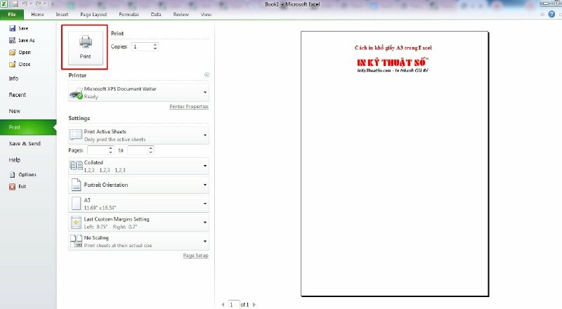The image size is (562, 309).
Task: Click 'Only print the active sheets' text
Action: 115,139
